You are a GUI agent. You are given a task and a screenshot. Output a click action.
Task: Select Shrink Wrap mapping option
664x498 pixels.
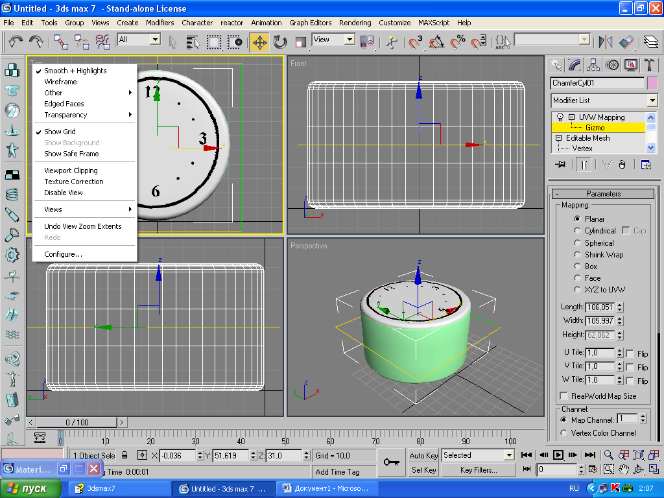[576, 254]
